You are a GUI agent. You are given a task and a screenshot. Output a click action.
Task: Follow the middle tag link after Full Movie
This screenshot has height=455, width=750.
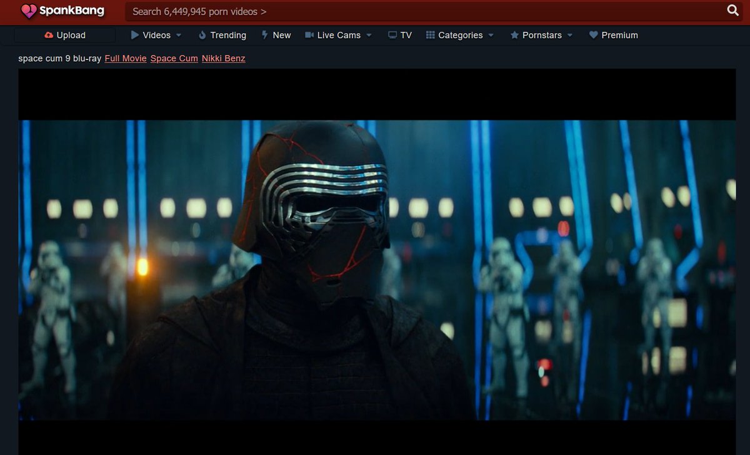click(174, 59)
